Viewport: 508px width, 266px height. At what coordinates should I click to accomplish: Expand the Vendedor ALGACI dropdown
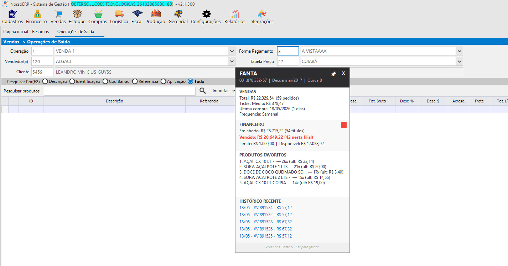pos(232,62)
